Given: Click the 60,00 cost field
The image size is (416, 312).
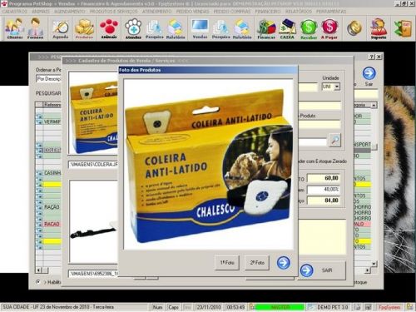Looking at the screenshot, I should [324, 178].
